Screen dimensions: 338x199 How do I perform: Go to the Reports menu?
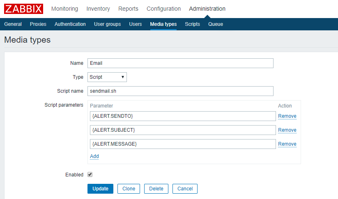pos(128,9)
